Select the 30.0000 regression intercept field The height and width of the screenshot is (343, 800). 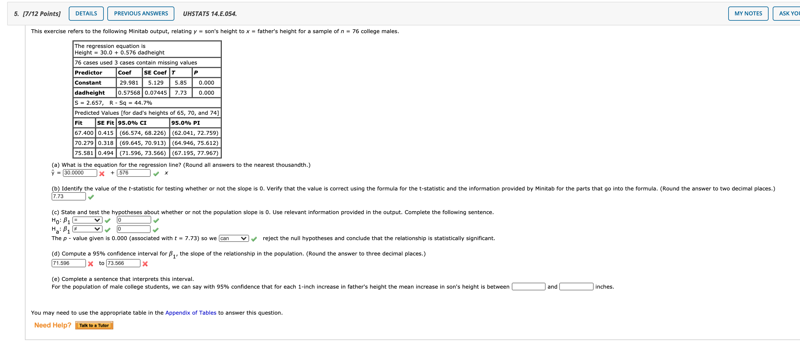pyautogui.click(x=80, y=173)
